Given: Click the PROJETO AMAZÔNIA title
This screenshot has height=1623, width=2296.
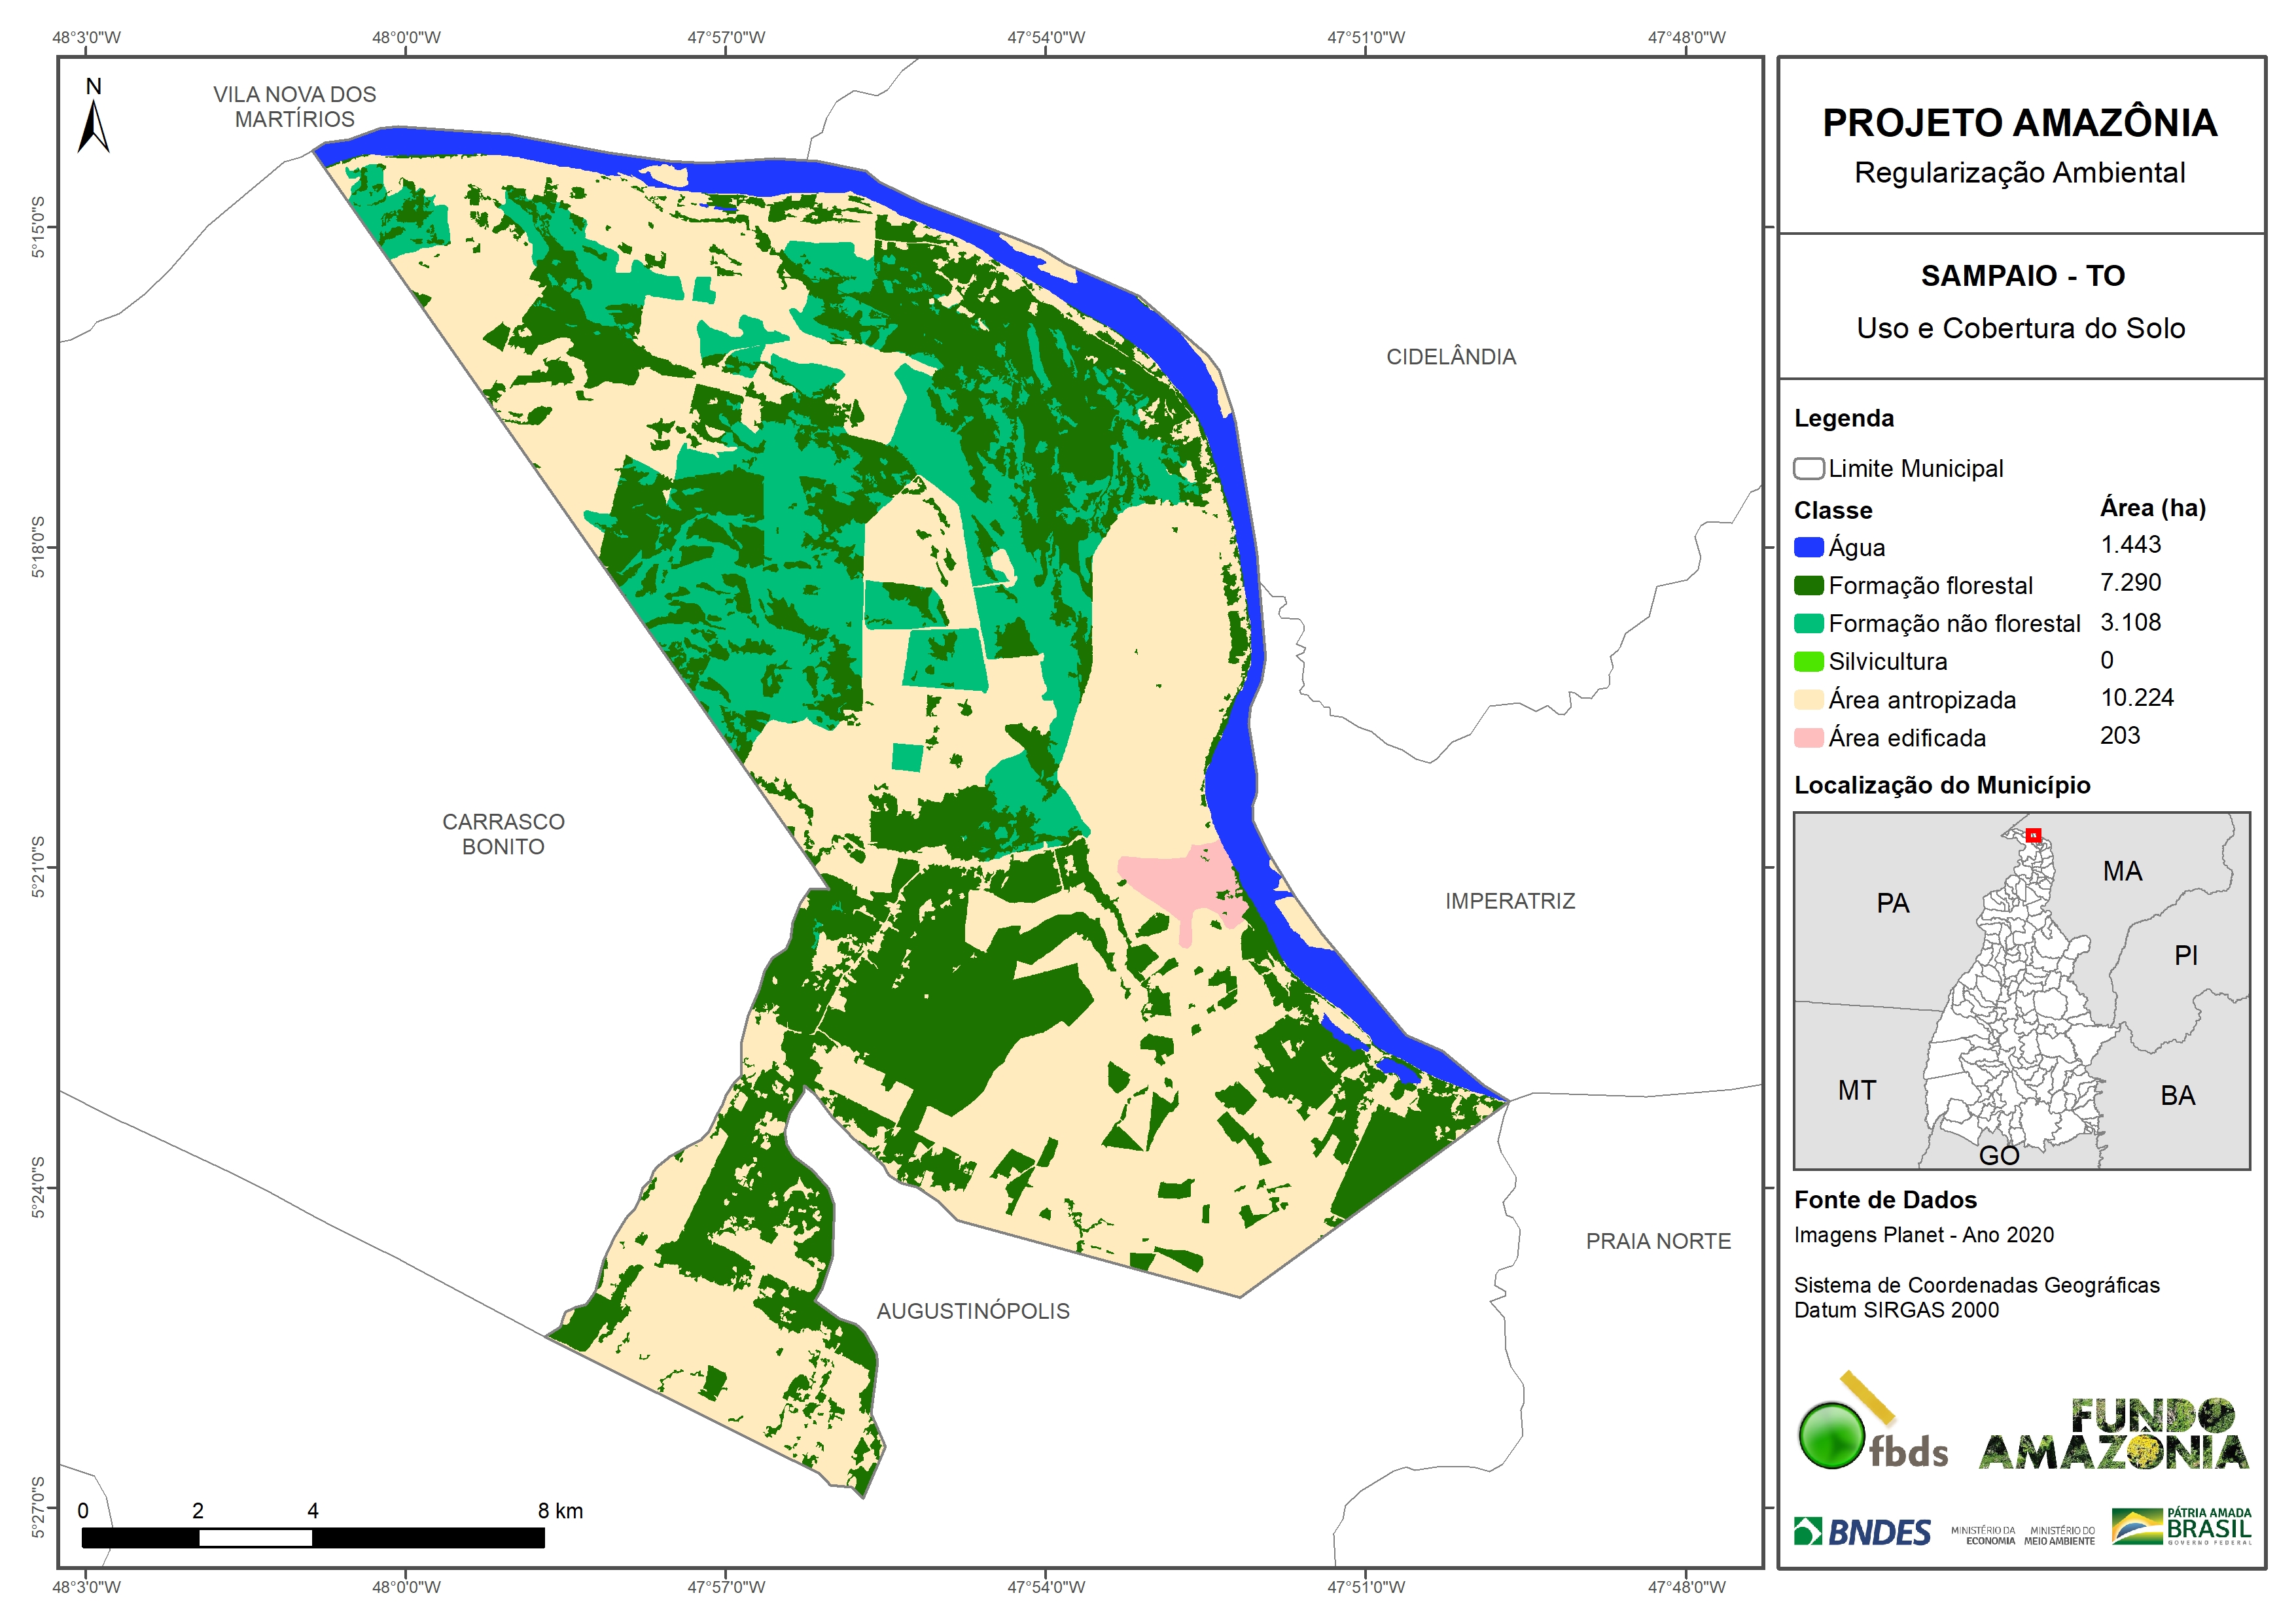Looking at the screenshot, I should (x=2019, y=123).
